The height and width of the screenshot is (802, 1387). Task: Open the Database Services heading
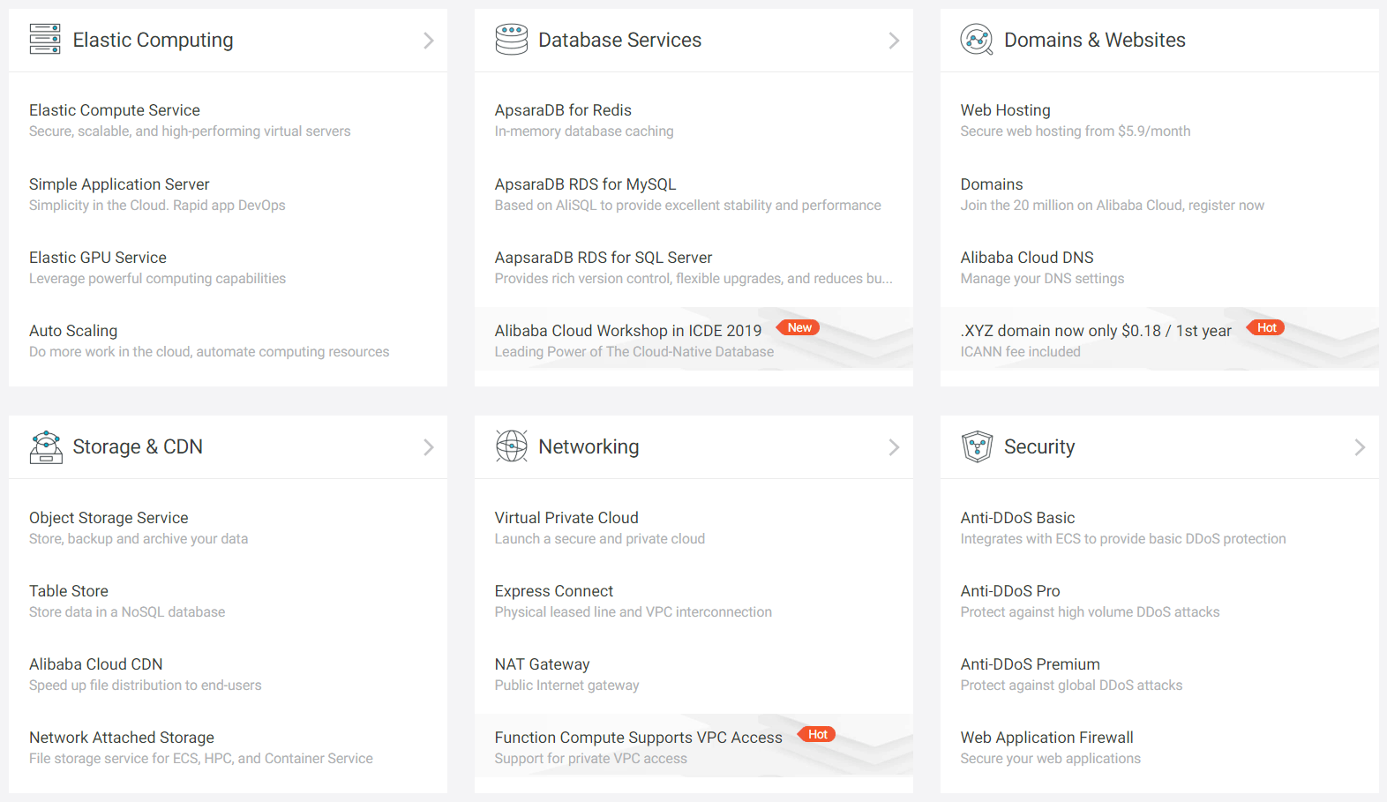[x=619, y=40]
